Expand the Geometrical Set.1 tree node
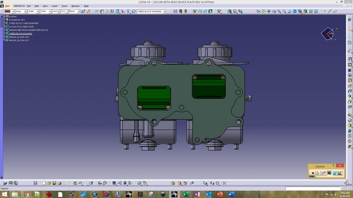This screenshot has width=353, height=198. pos(5,20)
